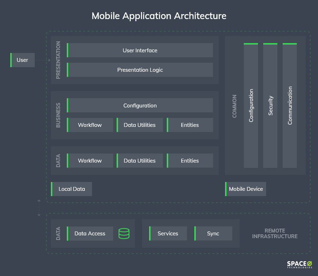Click the green accent bar beside the User box
The width and height of the screenshot is (318, 276).
[10, 60]
